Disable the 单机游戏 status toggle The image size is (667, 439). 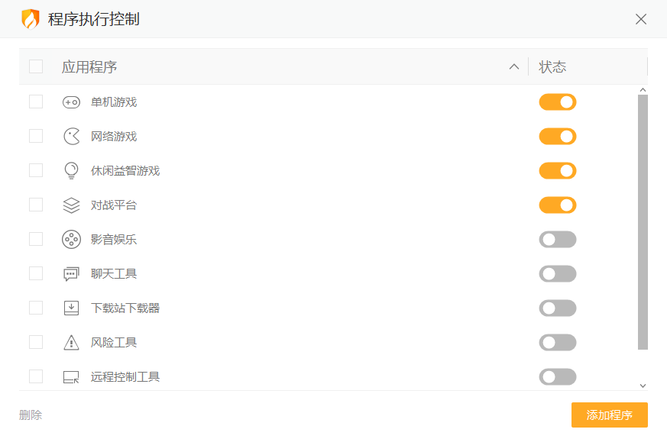(x=558, y=102)
